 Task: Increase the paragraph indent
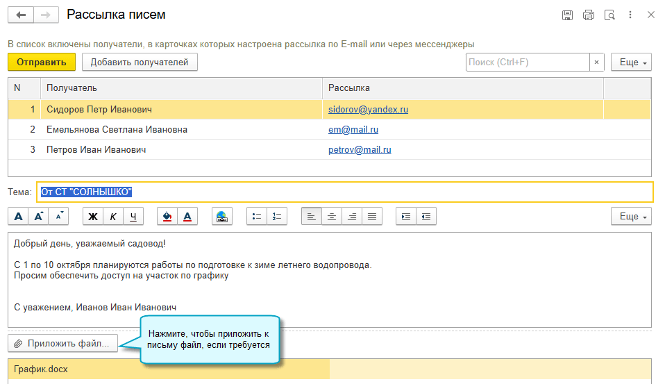coord(406,217)
